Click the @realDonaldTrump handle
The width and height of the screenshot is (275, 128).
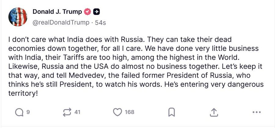tap(61, 22)
